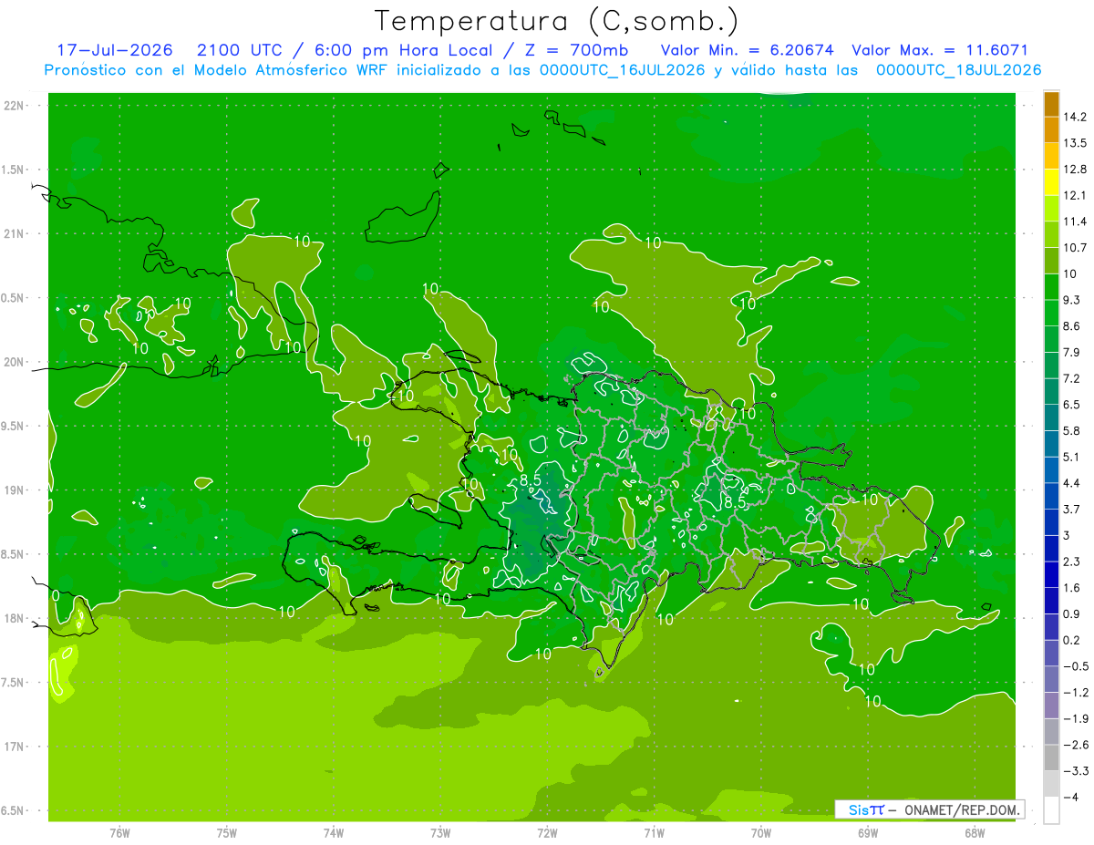The image size is (1094, 845).
Task: Click the '7.9' color scale label
Action: click(x=1074, y=352)
